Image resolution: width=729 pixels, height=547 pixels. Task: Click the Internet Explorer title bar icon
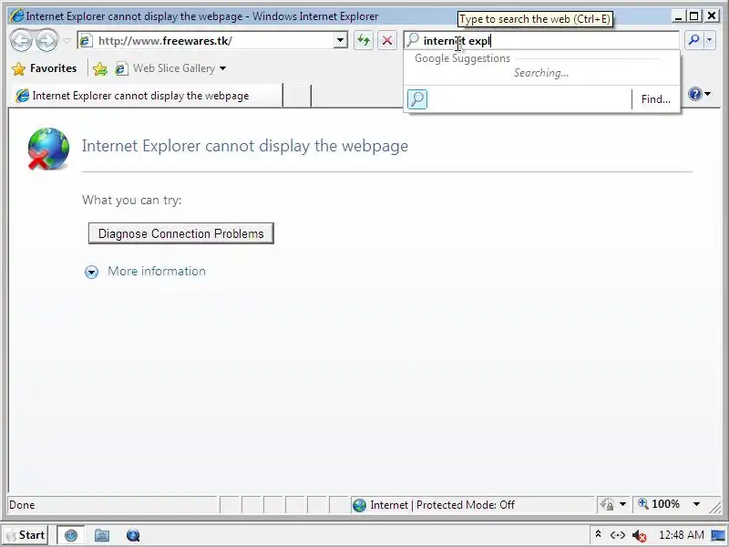click(x=17, y=16)
